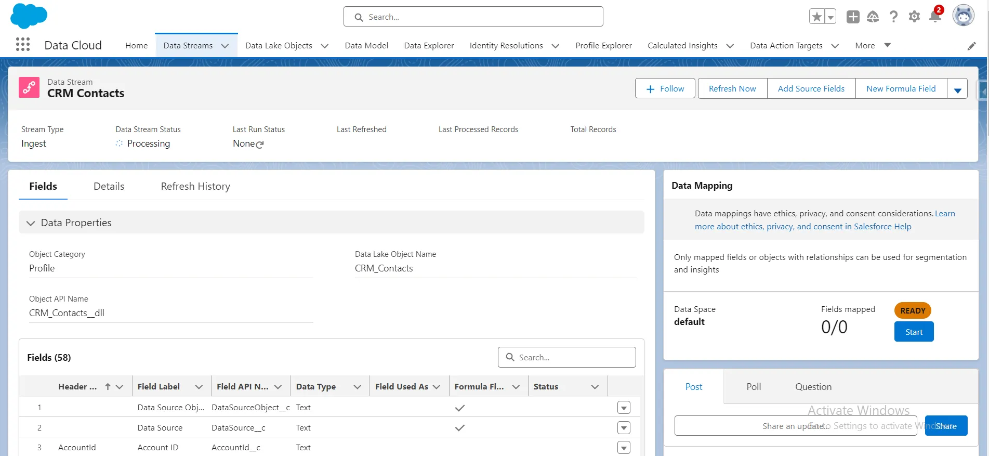Screen dimensions: 989x456
Task: Sort by the Field Label column header
Action: tap(159, 386)
